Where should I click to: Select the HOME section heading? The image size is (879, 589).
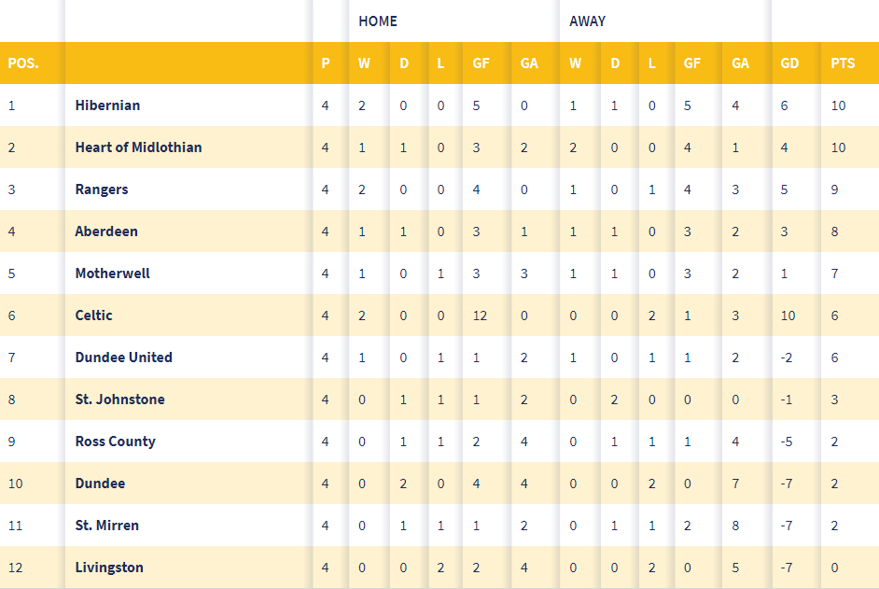tap(378, 21)
